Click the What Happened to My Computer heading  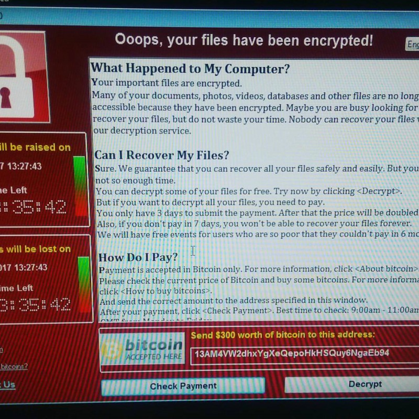click(190, 69)
